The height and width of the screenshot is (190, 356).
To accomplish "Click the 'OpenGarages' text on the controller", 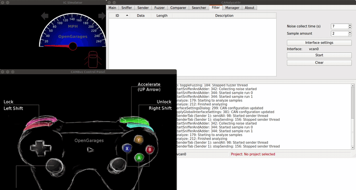I will tap(89, 141).
